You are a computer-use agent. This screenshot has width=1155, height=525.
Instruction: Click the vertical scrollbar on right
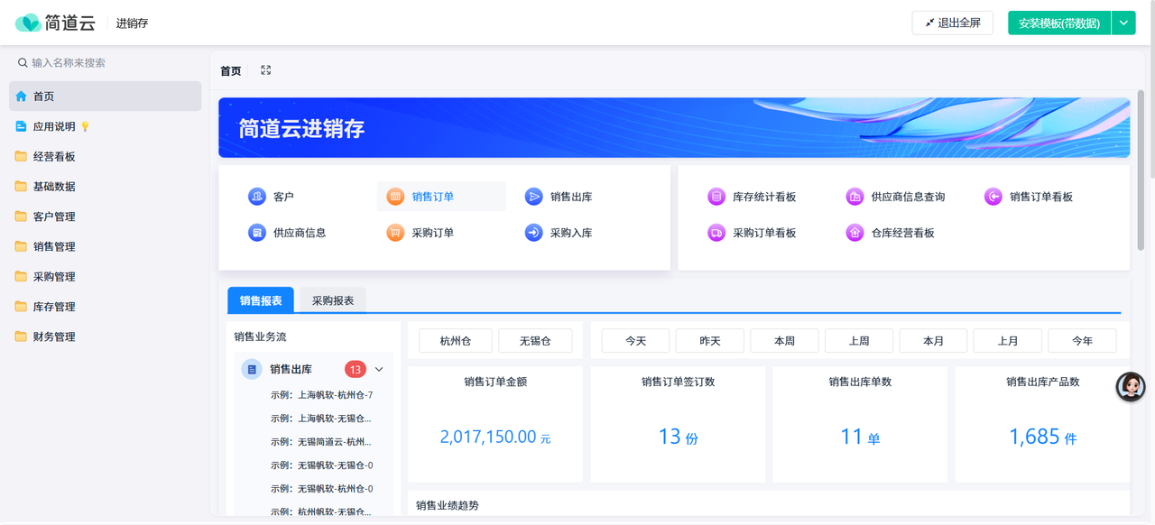pyautogui.click(x=1141, y=170)
